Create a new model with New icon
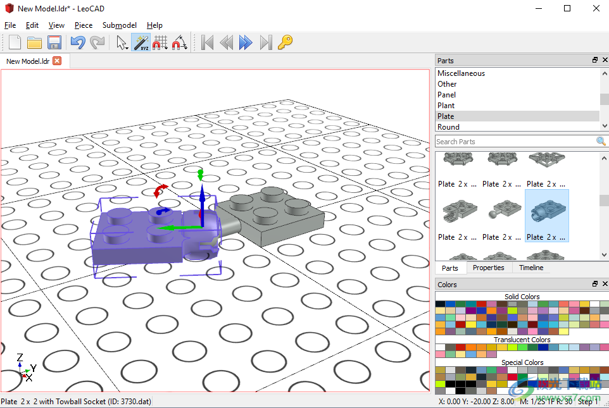The width and height of the screenshot is (609, 408). (x=15, y=42)
